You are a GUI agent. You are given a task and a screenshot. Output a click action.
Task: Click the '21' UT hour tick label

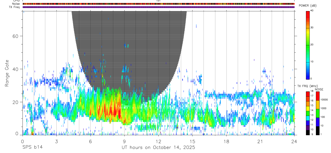coord(260,141)
